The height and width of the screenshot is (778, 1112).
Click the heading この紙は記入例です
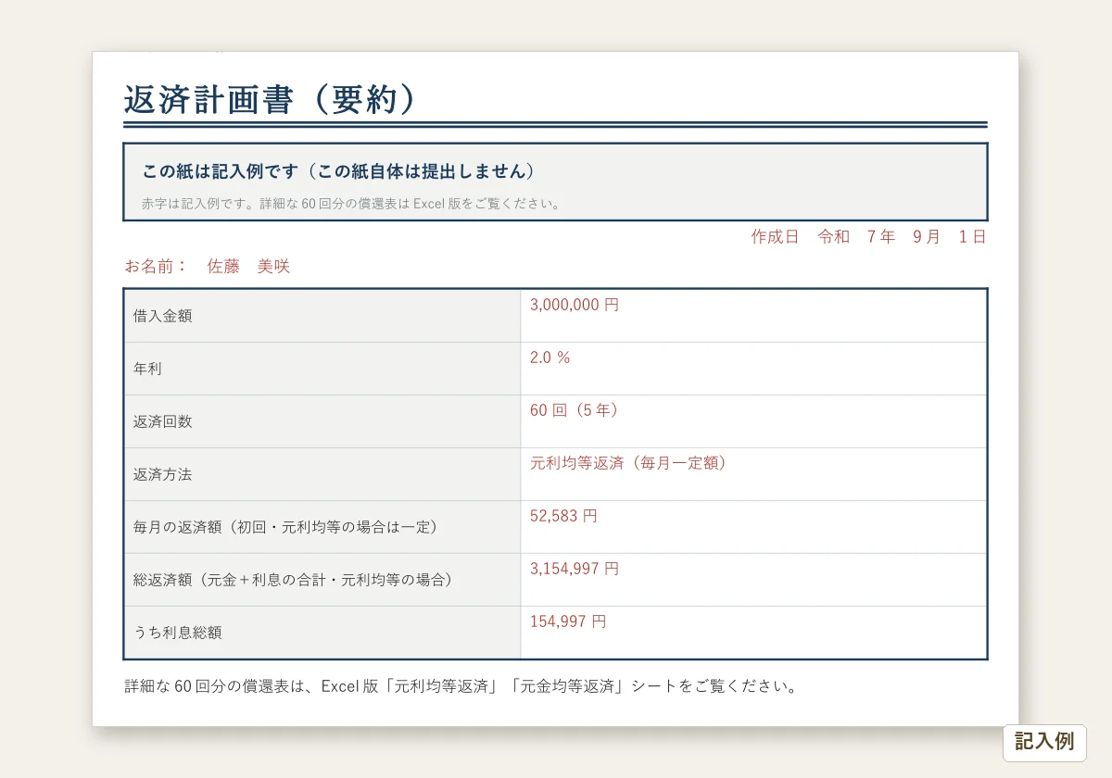click(340, 172)
